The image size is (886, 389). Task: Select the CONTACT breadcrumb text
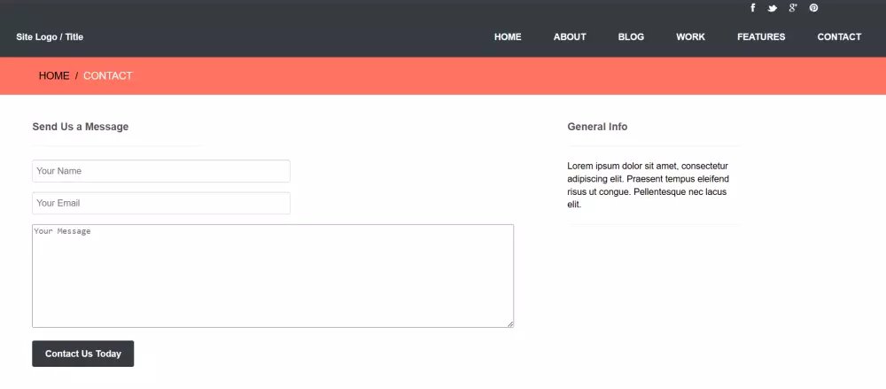tap(108, 76)
